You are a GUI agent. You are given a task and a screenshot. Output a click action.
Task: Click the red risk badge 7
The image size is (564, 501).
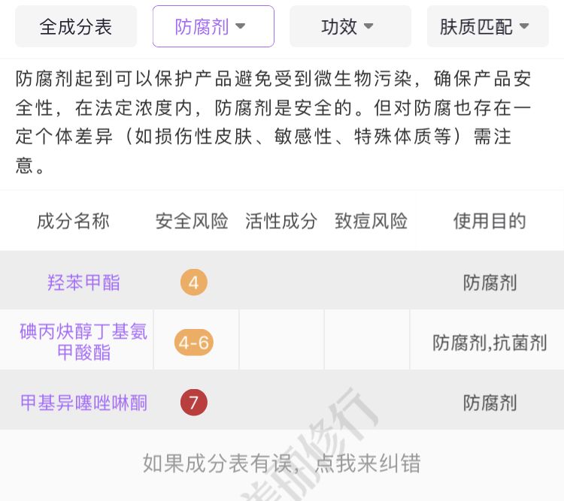194,403
